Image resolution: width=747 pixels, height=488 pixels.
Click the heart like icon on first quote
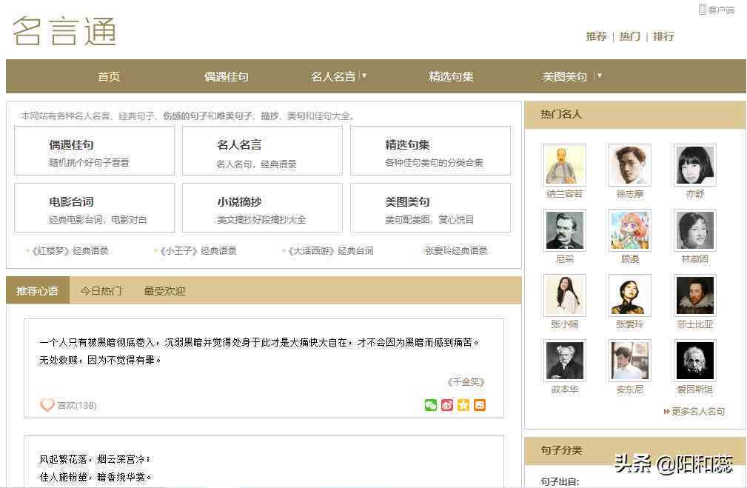(47, 405)
